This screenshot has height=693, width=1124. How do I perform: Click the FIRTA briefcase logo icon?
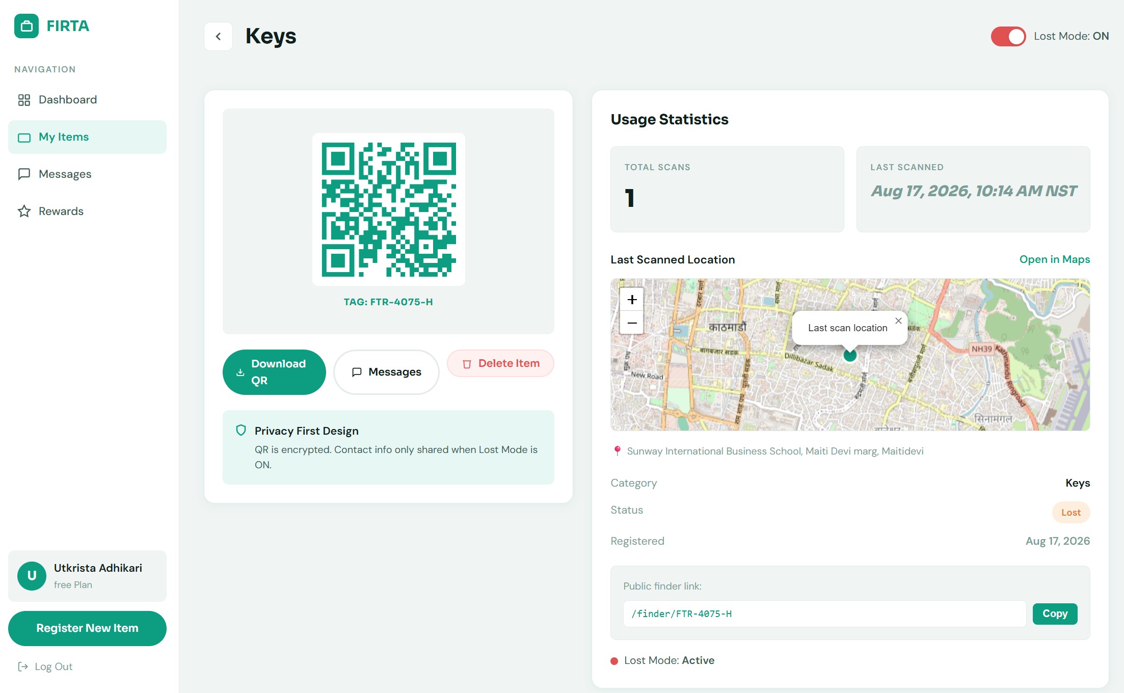[x=26, y=26]
